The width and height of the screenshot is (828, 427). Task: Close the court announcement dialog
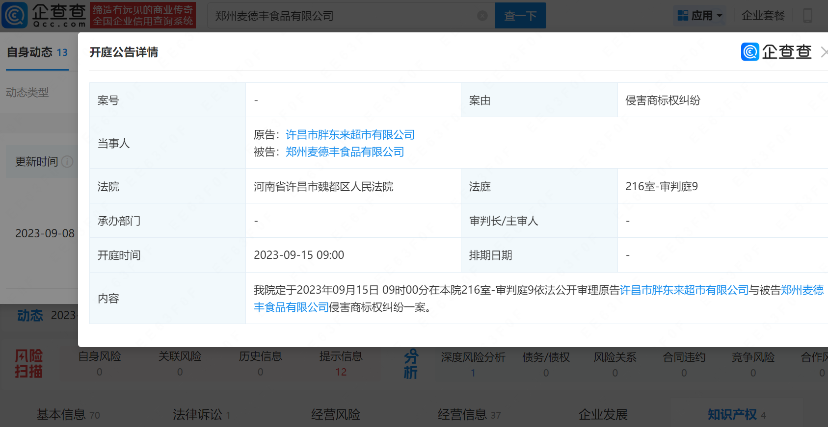pyautogui.click(x=824, y=52)
